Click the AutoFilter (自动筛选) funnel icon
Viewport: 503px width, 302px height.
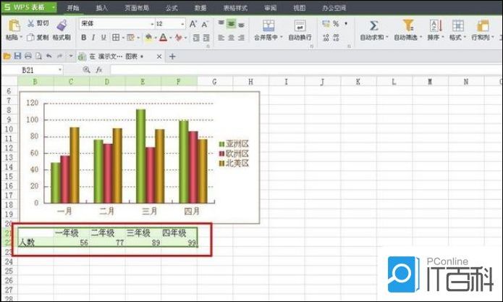pyautogui.click(x=408, y=25)
